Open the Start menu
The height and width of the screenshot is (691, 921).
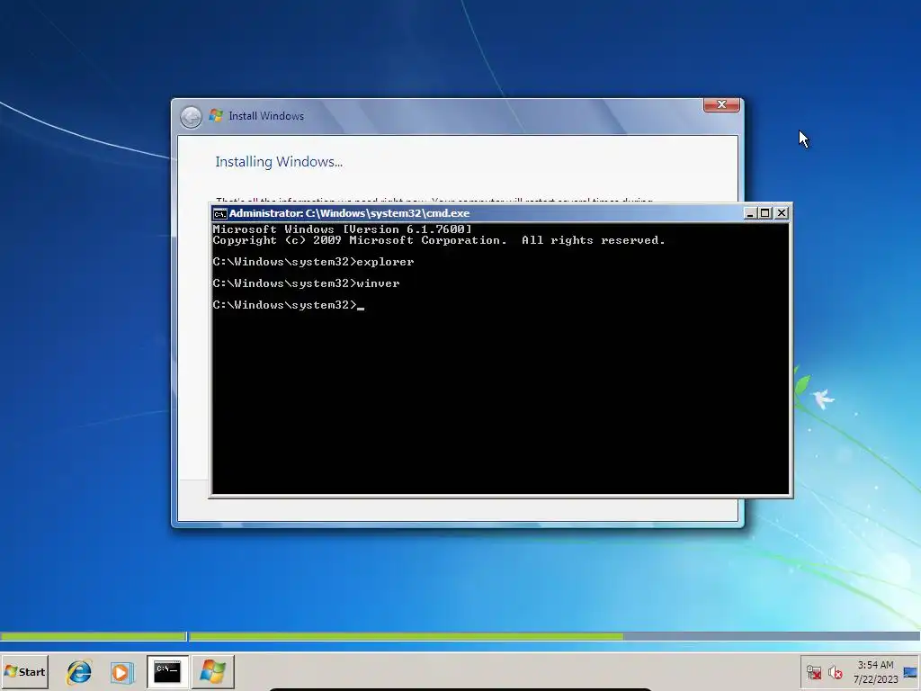pyautogui.click(x=24, y=671)
